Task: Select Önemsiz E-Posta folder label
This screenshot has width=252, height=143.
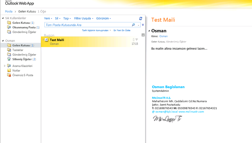Action: 23,75
